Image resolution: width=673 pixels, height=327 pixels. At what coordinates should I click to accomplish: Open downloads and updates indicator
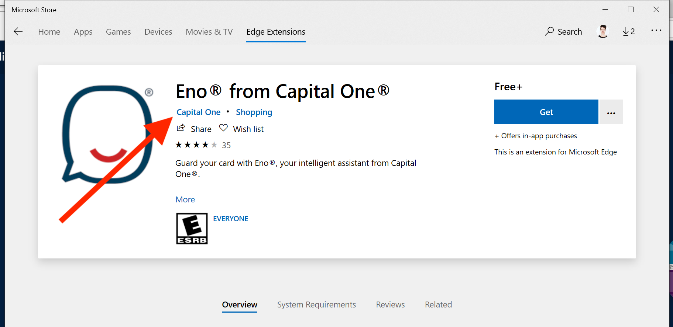(x=629, y=32)
